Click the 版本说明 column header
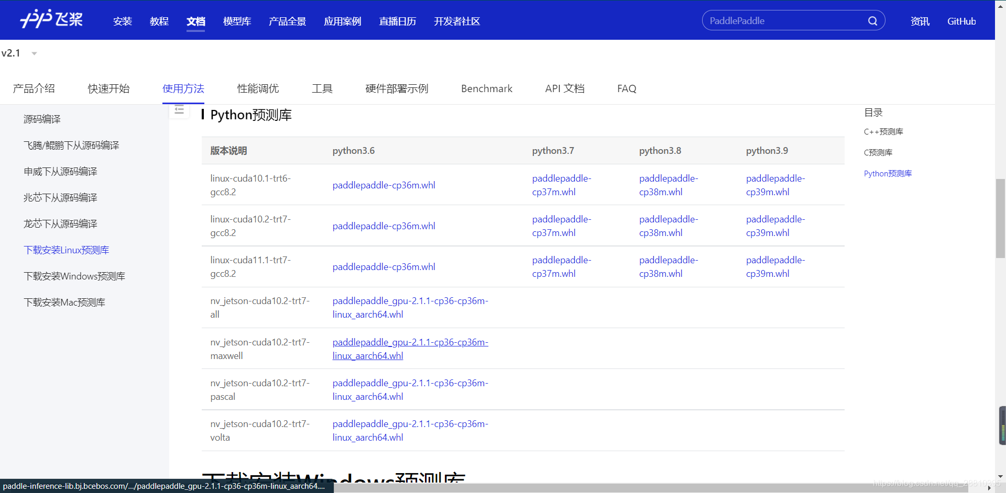 click(x=228, y=151)
